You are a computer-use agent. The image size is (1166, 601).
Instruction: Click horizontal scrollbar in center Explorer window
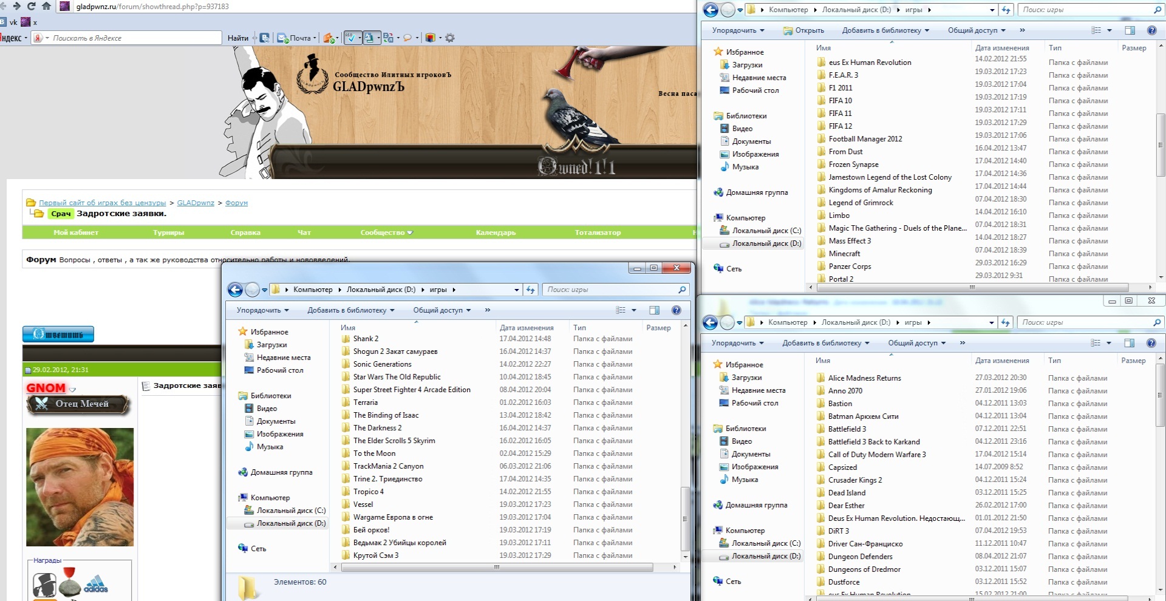pyautogui.click(x=497, y=568)
